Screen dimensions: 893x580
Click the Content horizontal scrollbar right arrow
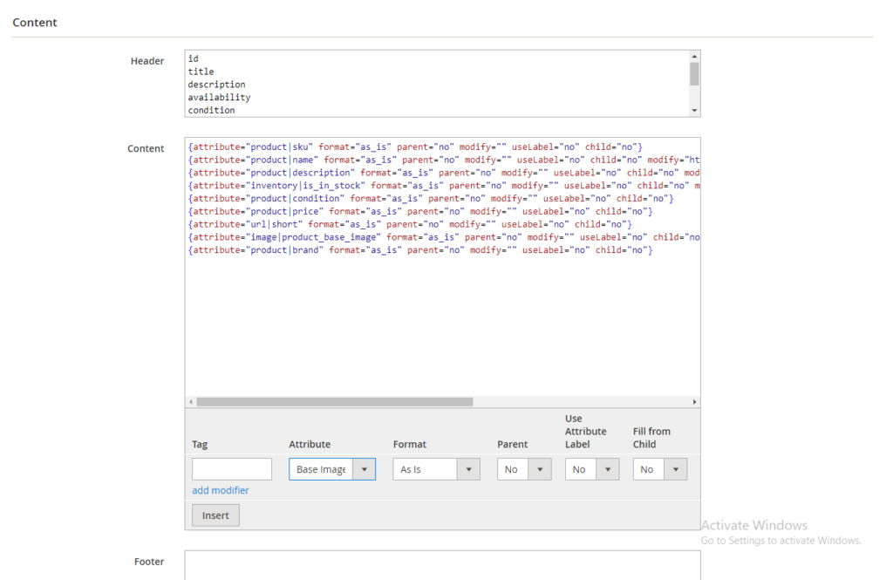click(694, 402)
